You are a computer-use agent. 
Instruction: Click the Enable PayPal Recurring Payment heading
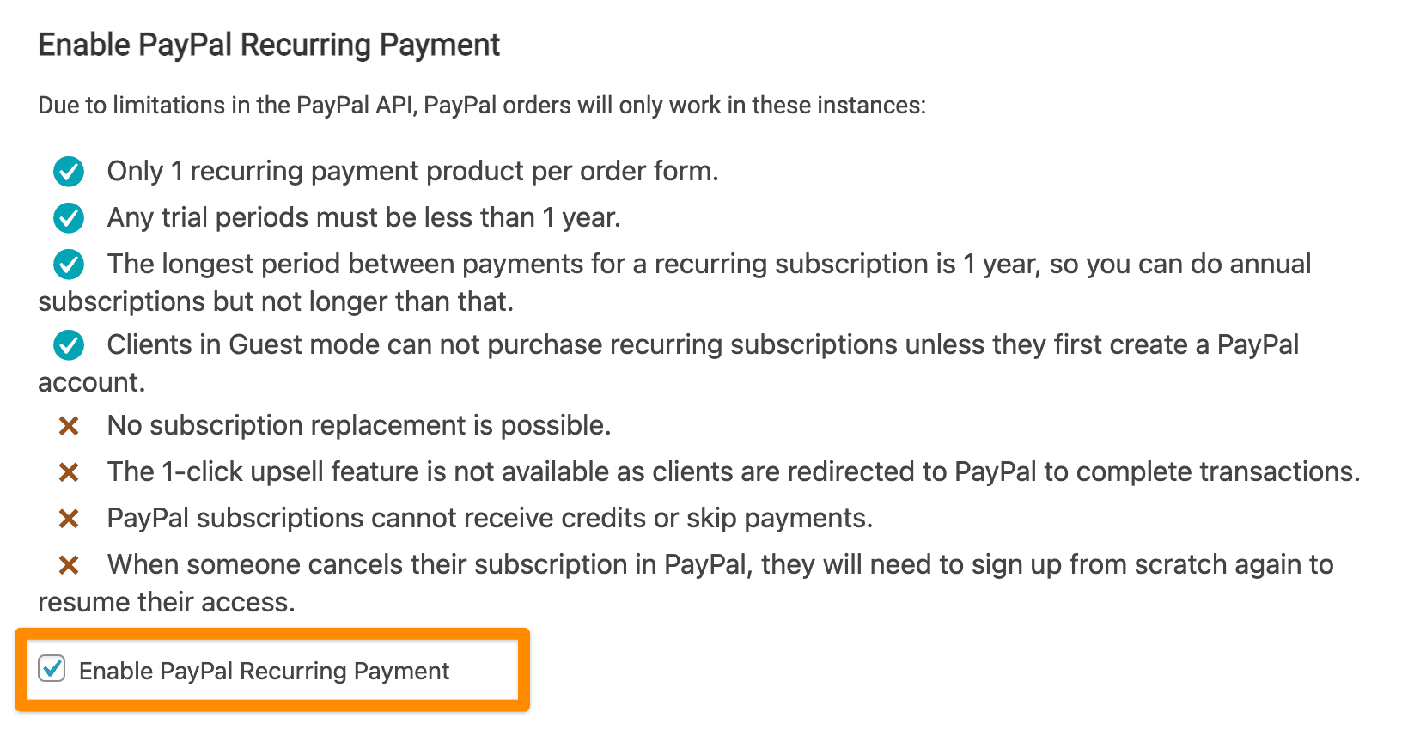(268, 45)
